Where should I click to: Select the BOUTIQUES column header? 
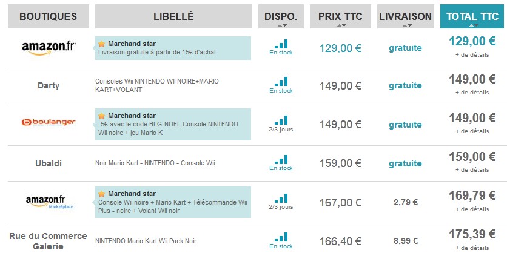(x=48, y=16)
